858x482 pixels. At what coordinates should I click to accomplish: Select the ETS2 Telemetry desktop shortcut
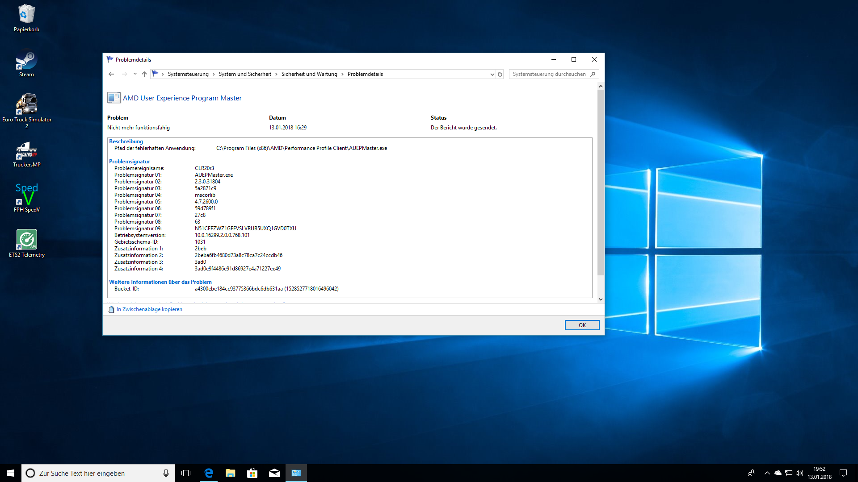point(26,244)
